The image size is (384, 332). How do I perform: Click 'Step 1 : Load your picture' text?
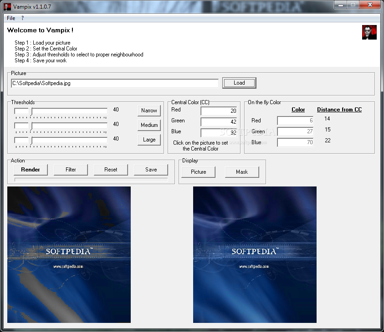(x=42, y=43)
